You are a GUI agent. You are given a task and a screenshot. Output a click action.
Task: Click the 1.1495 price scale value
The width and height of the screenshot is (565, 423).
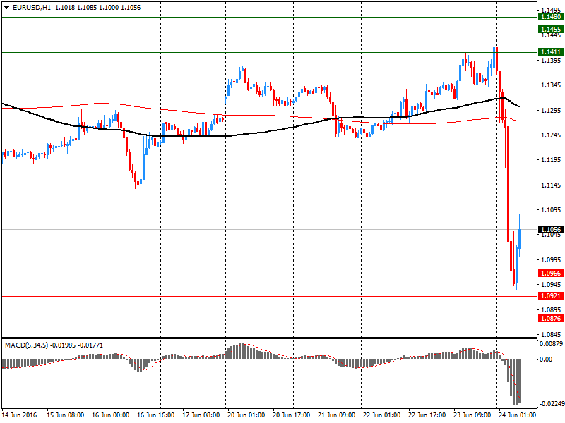pos(551,10)
